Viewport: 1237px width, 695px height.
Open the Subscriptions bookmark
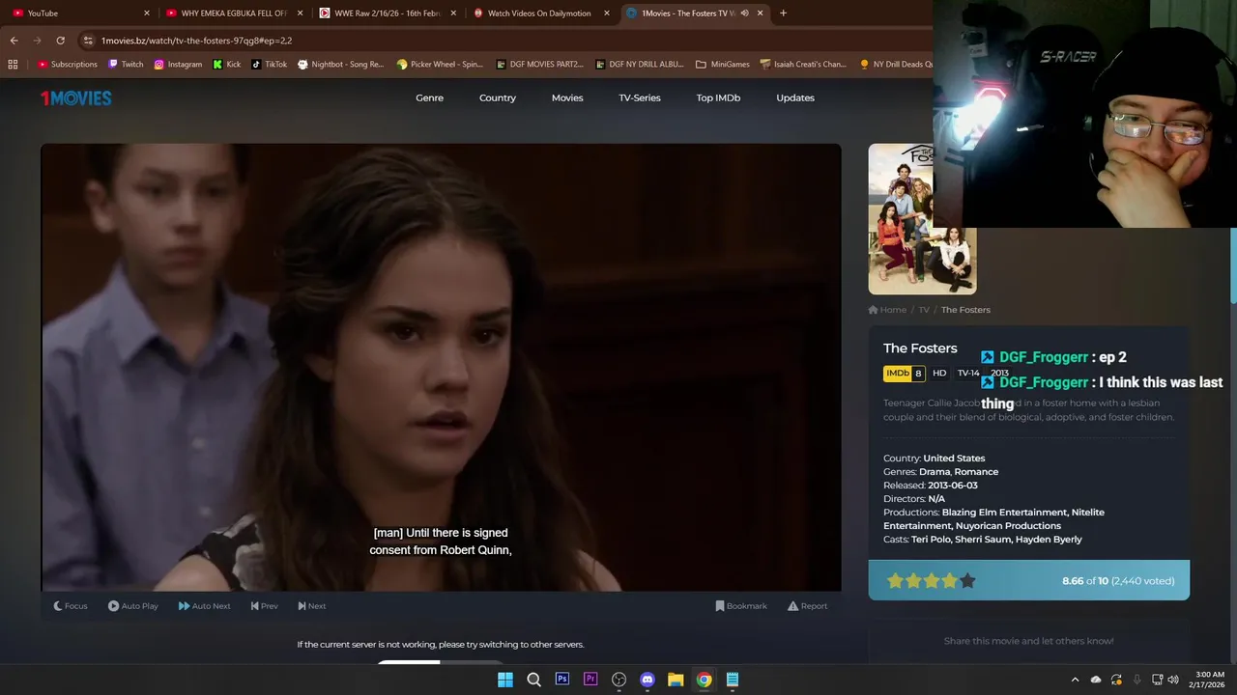point(68,65)
